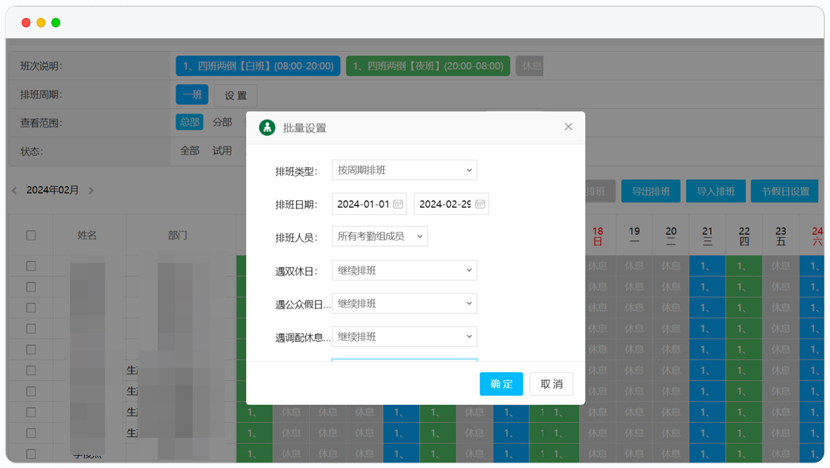Check the first employee row checkbox
This screenshot has width=830, height=468.
pyautogui.click(x=31, y=266)
